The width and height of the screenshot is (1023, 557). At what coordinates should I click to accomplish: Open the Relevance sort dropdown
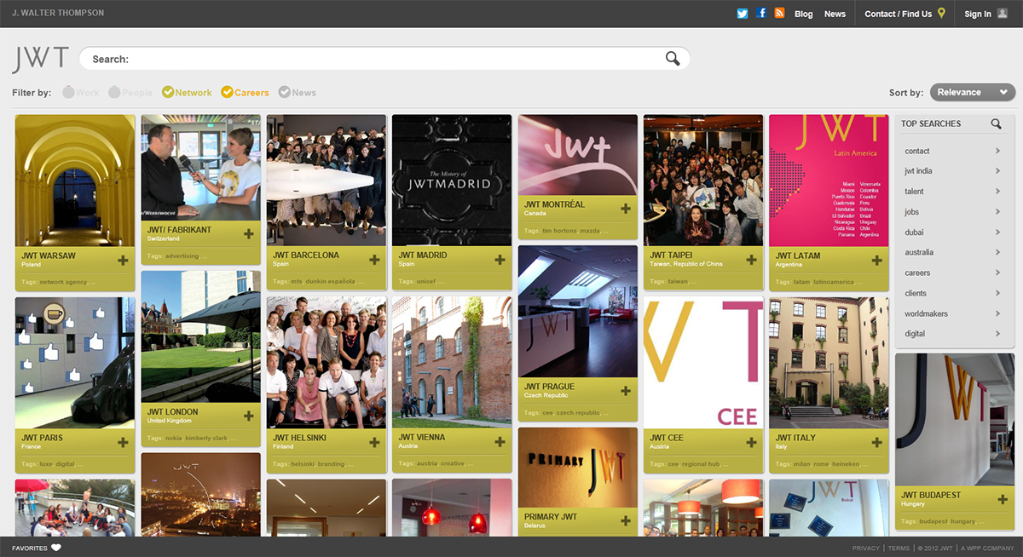click(972, 92)
